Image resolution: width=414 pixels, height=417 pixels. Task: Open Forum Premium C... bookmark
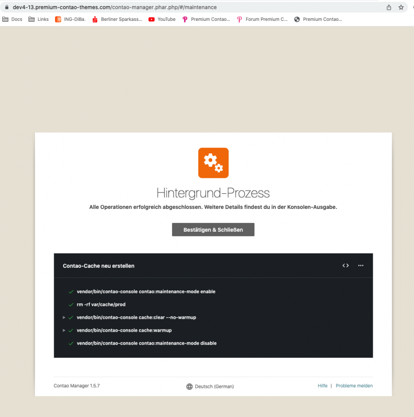coord(262,19)
